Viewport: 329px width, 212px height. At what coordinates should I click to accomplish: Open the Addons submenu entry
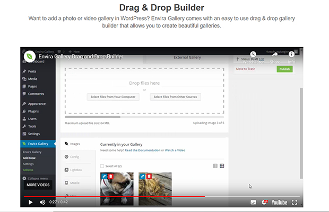tap(28, 170)
